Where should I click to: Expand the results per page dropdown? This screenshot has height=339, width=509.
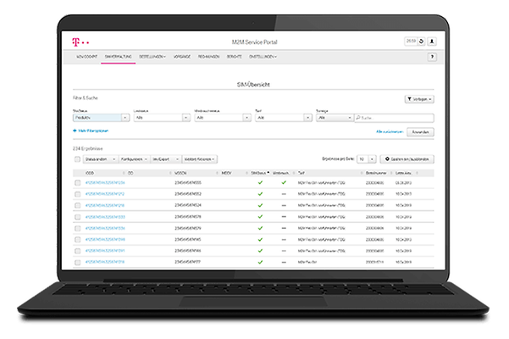coord(366,158)
